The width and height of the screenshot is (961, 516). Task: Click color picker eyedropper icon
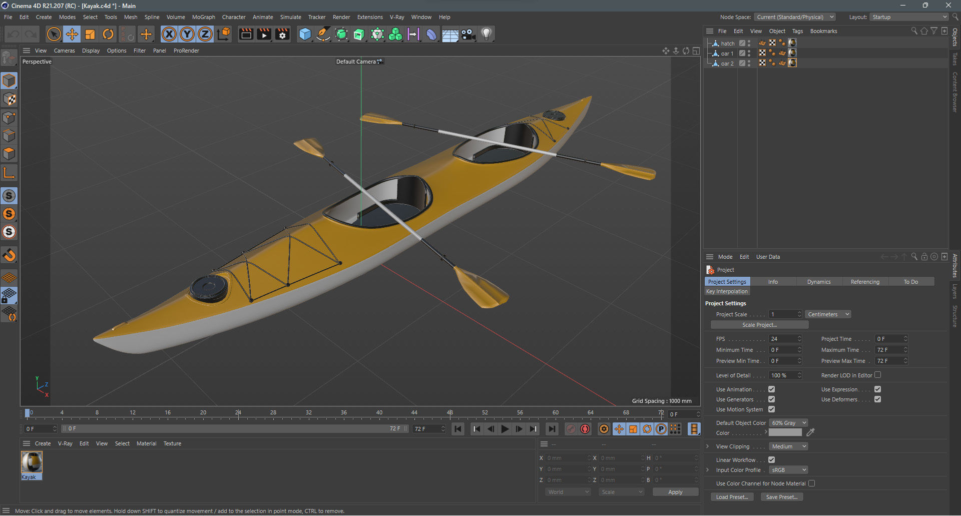[811, 432]
